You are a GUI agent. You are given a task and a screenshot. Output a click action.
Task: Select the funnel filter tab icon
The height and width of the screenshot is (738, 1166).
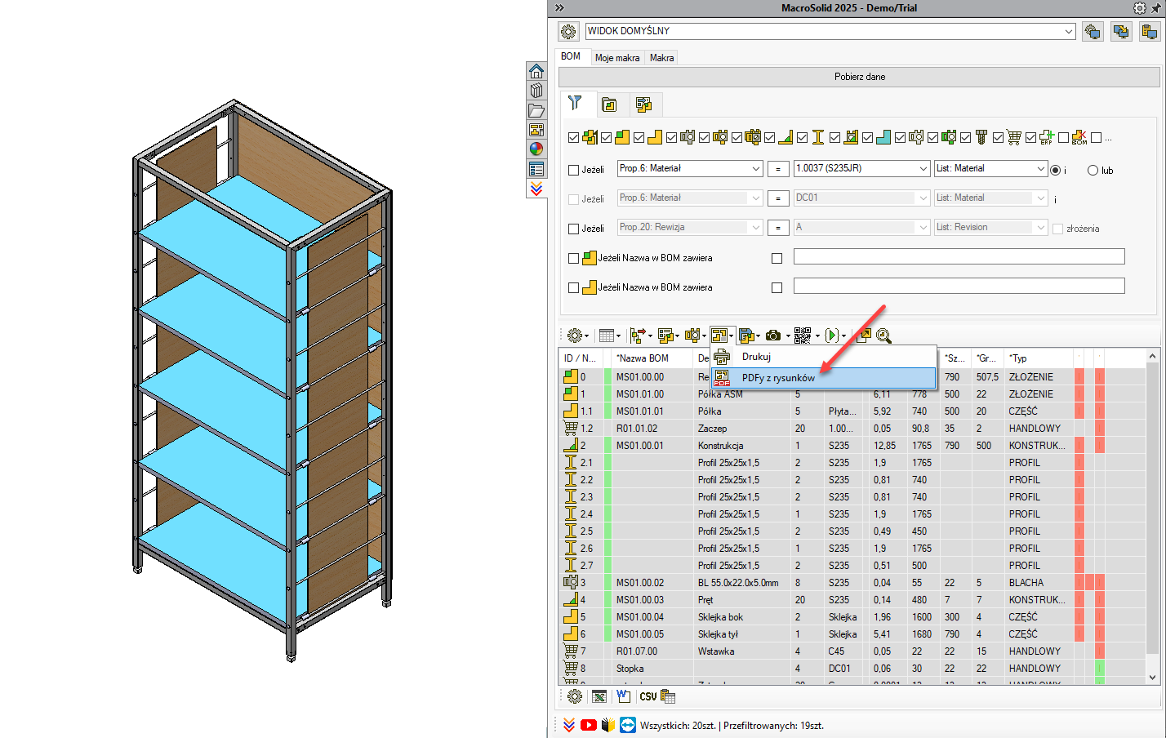coord(576,104)
